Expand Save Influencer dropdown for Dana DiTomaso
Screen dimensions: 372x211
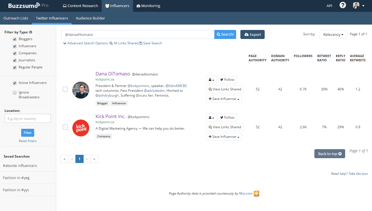[x=224, y=99]
